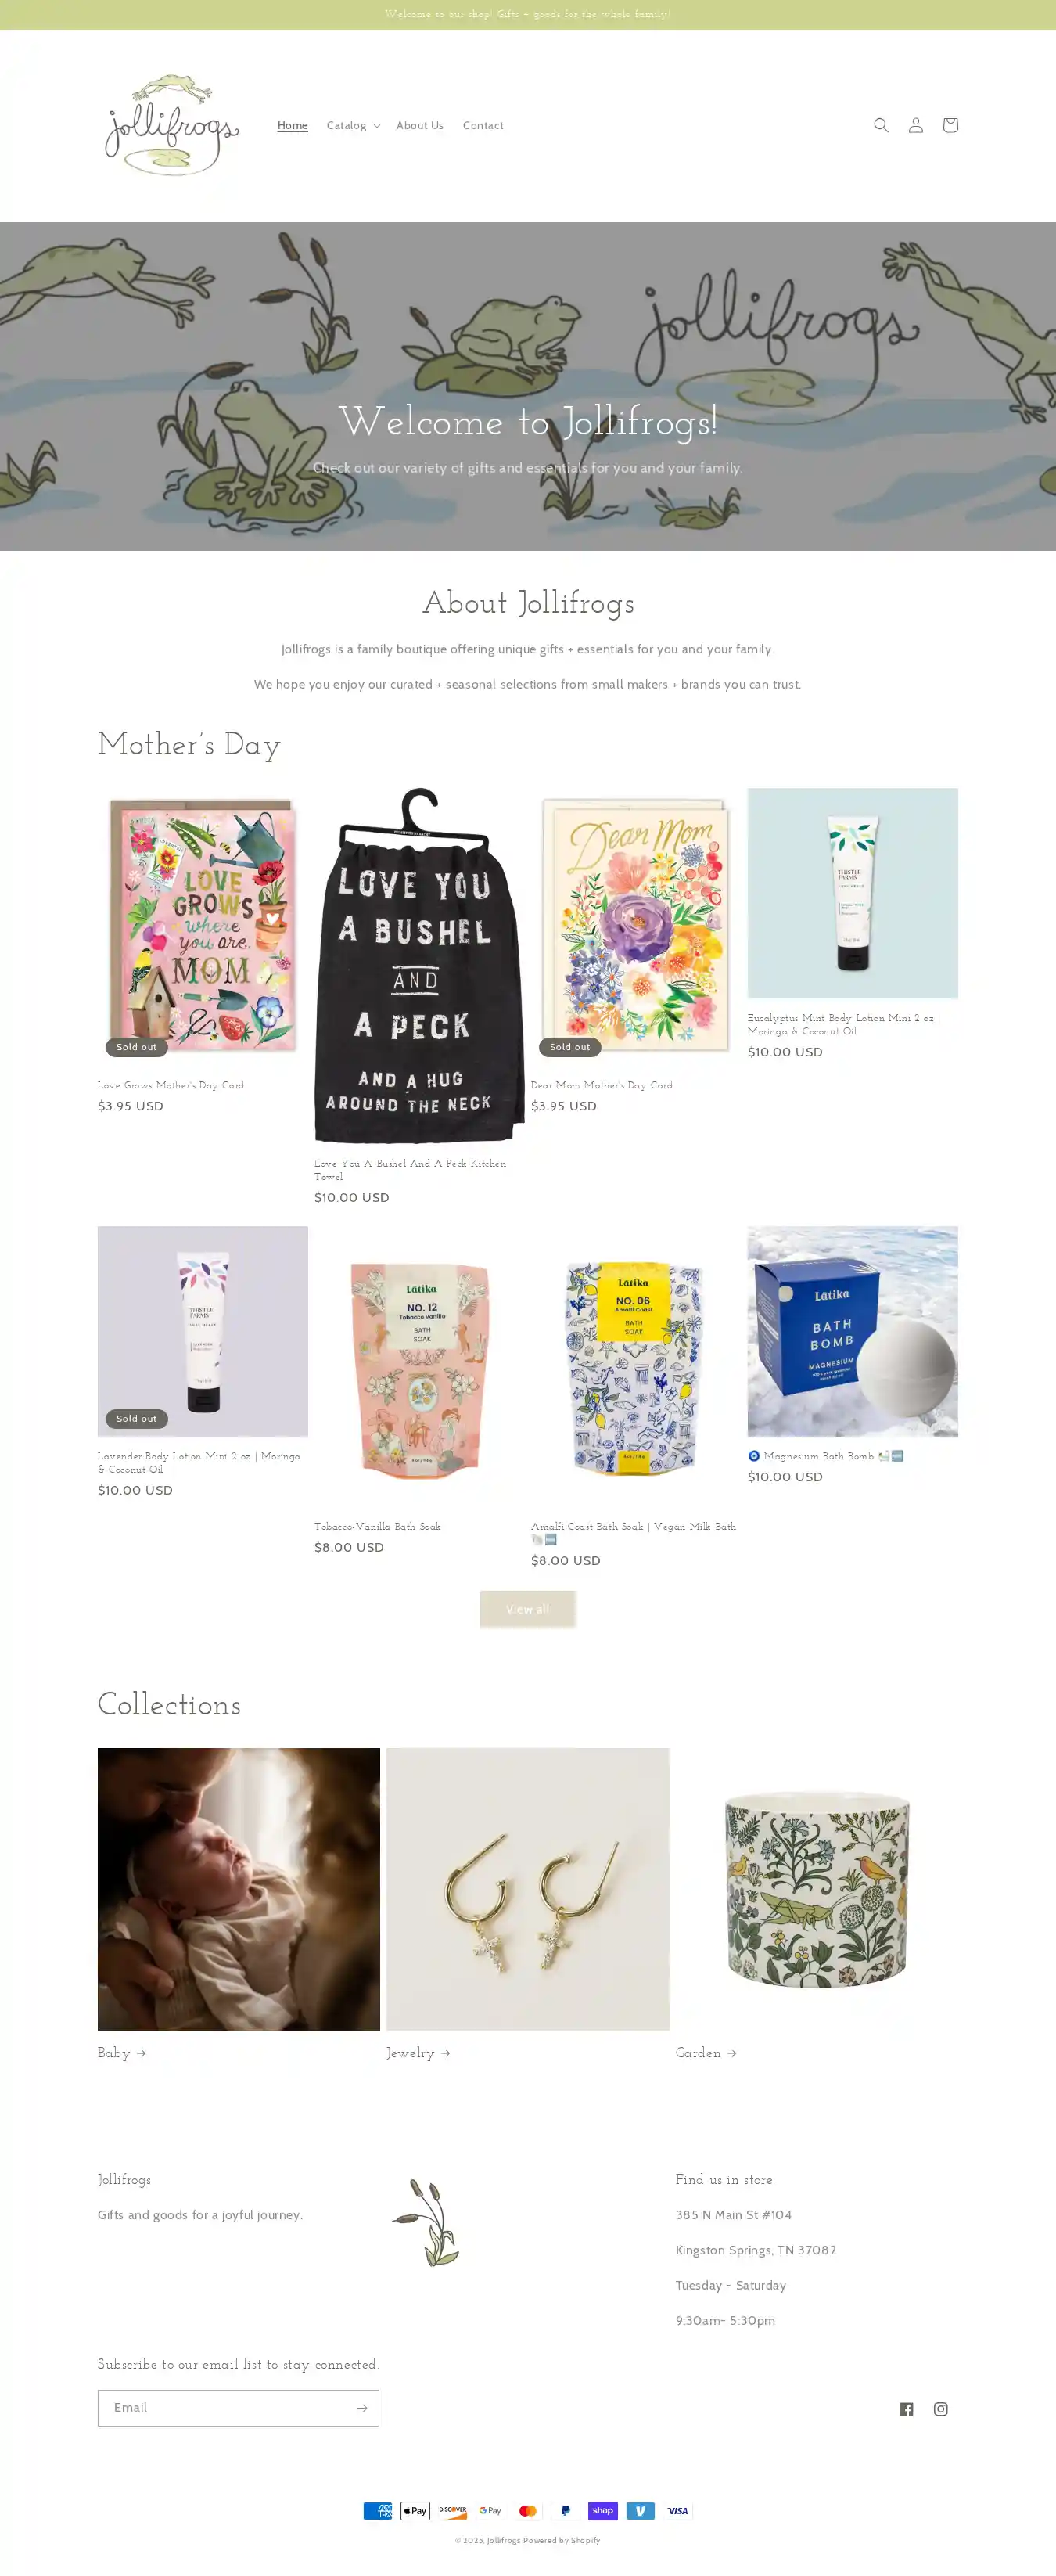1056x2576 pixels.
Task: Open the Baby collection link
Action: 122,2052
